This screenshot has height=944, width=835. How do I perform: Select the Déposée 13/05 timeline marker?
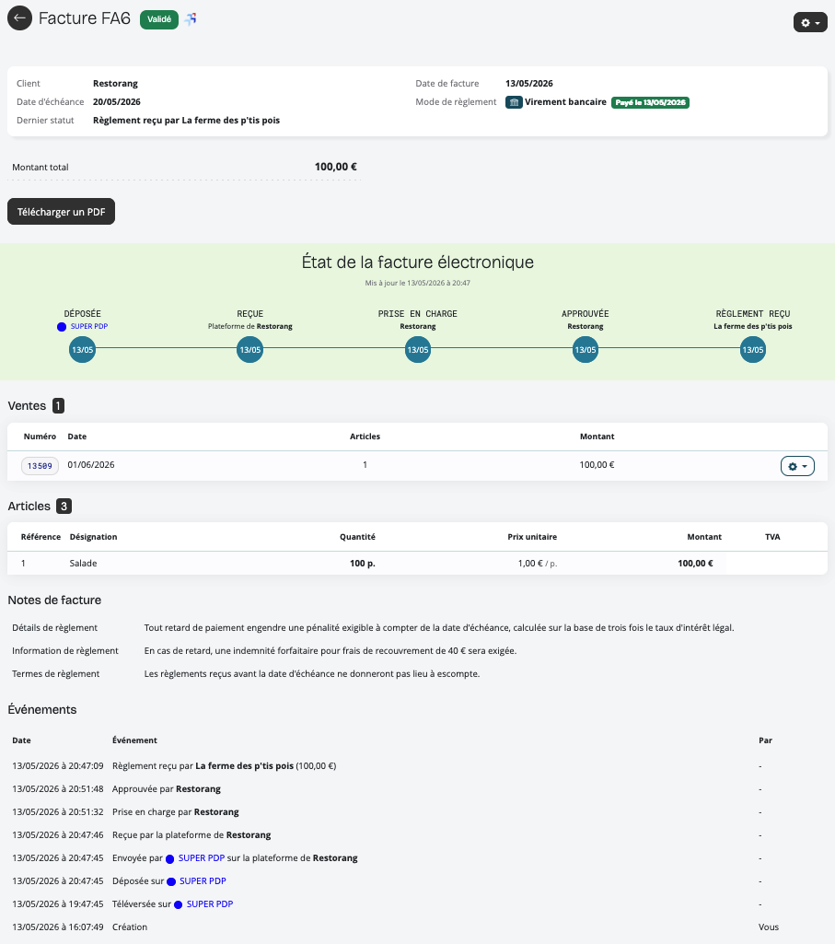click(x=83, y=350)
